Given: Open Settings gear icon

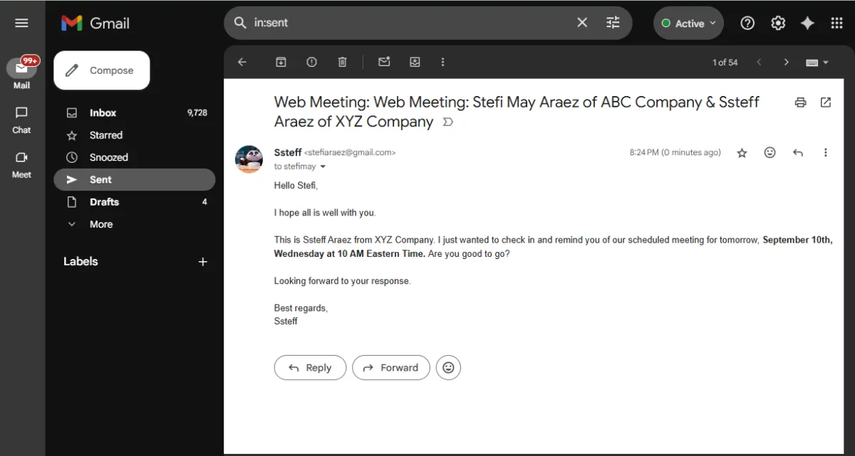Looking at the screenshot, I should tap(778, 23).
